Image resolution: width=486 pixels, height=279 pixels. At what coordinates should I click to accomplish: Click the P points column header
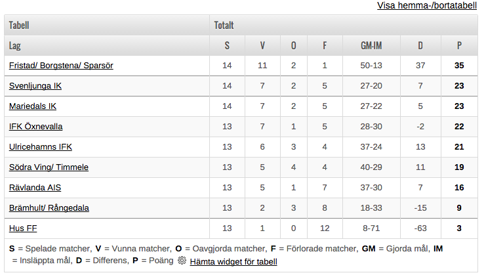coord(459,45)
